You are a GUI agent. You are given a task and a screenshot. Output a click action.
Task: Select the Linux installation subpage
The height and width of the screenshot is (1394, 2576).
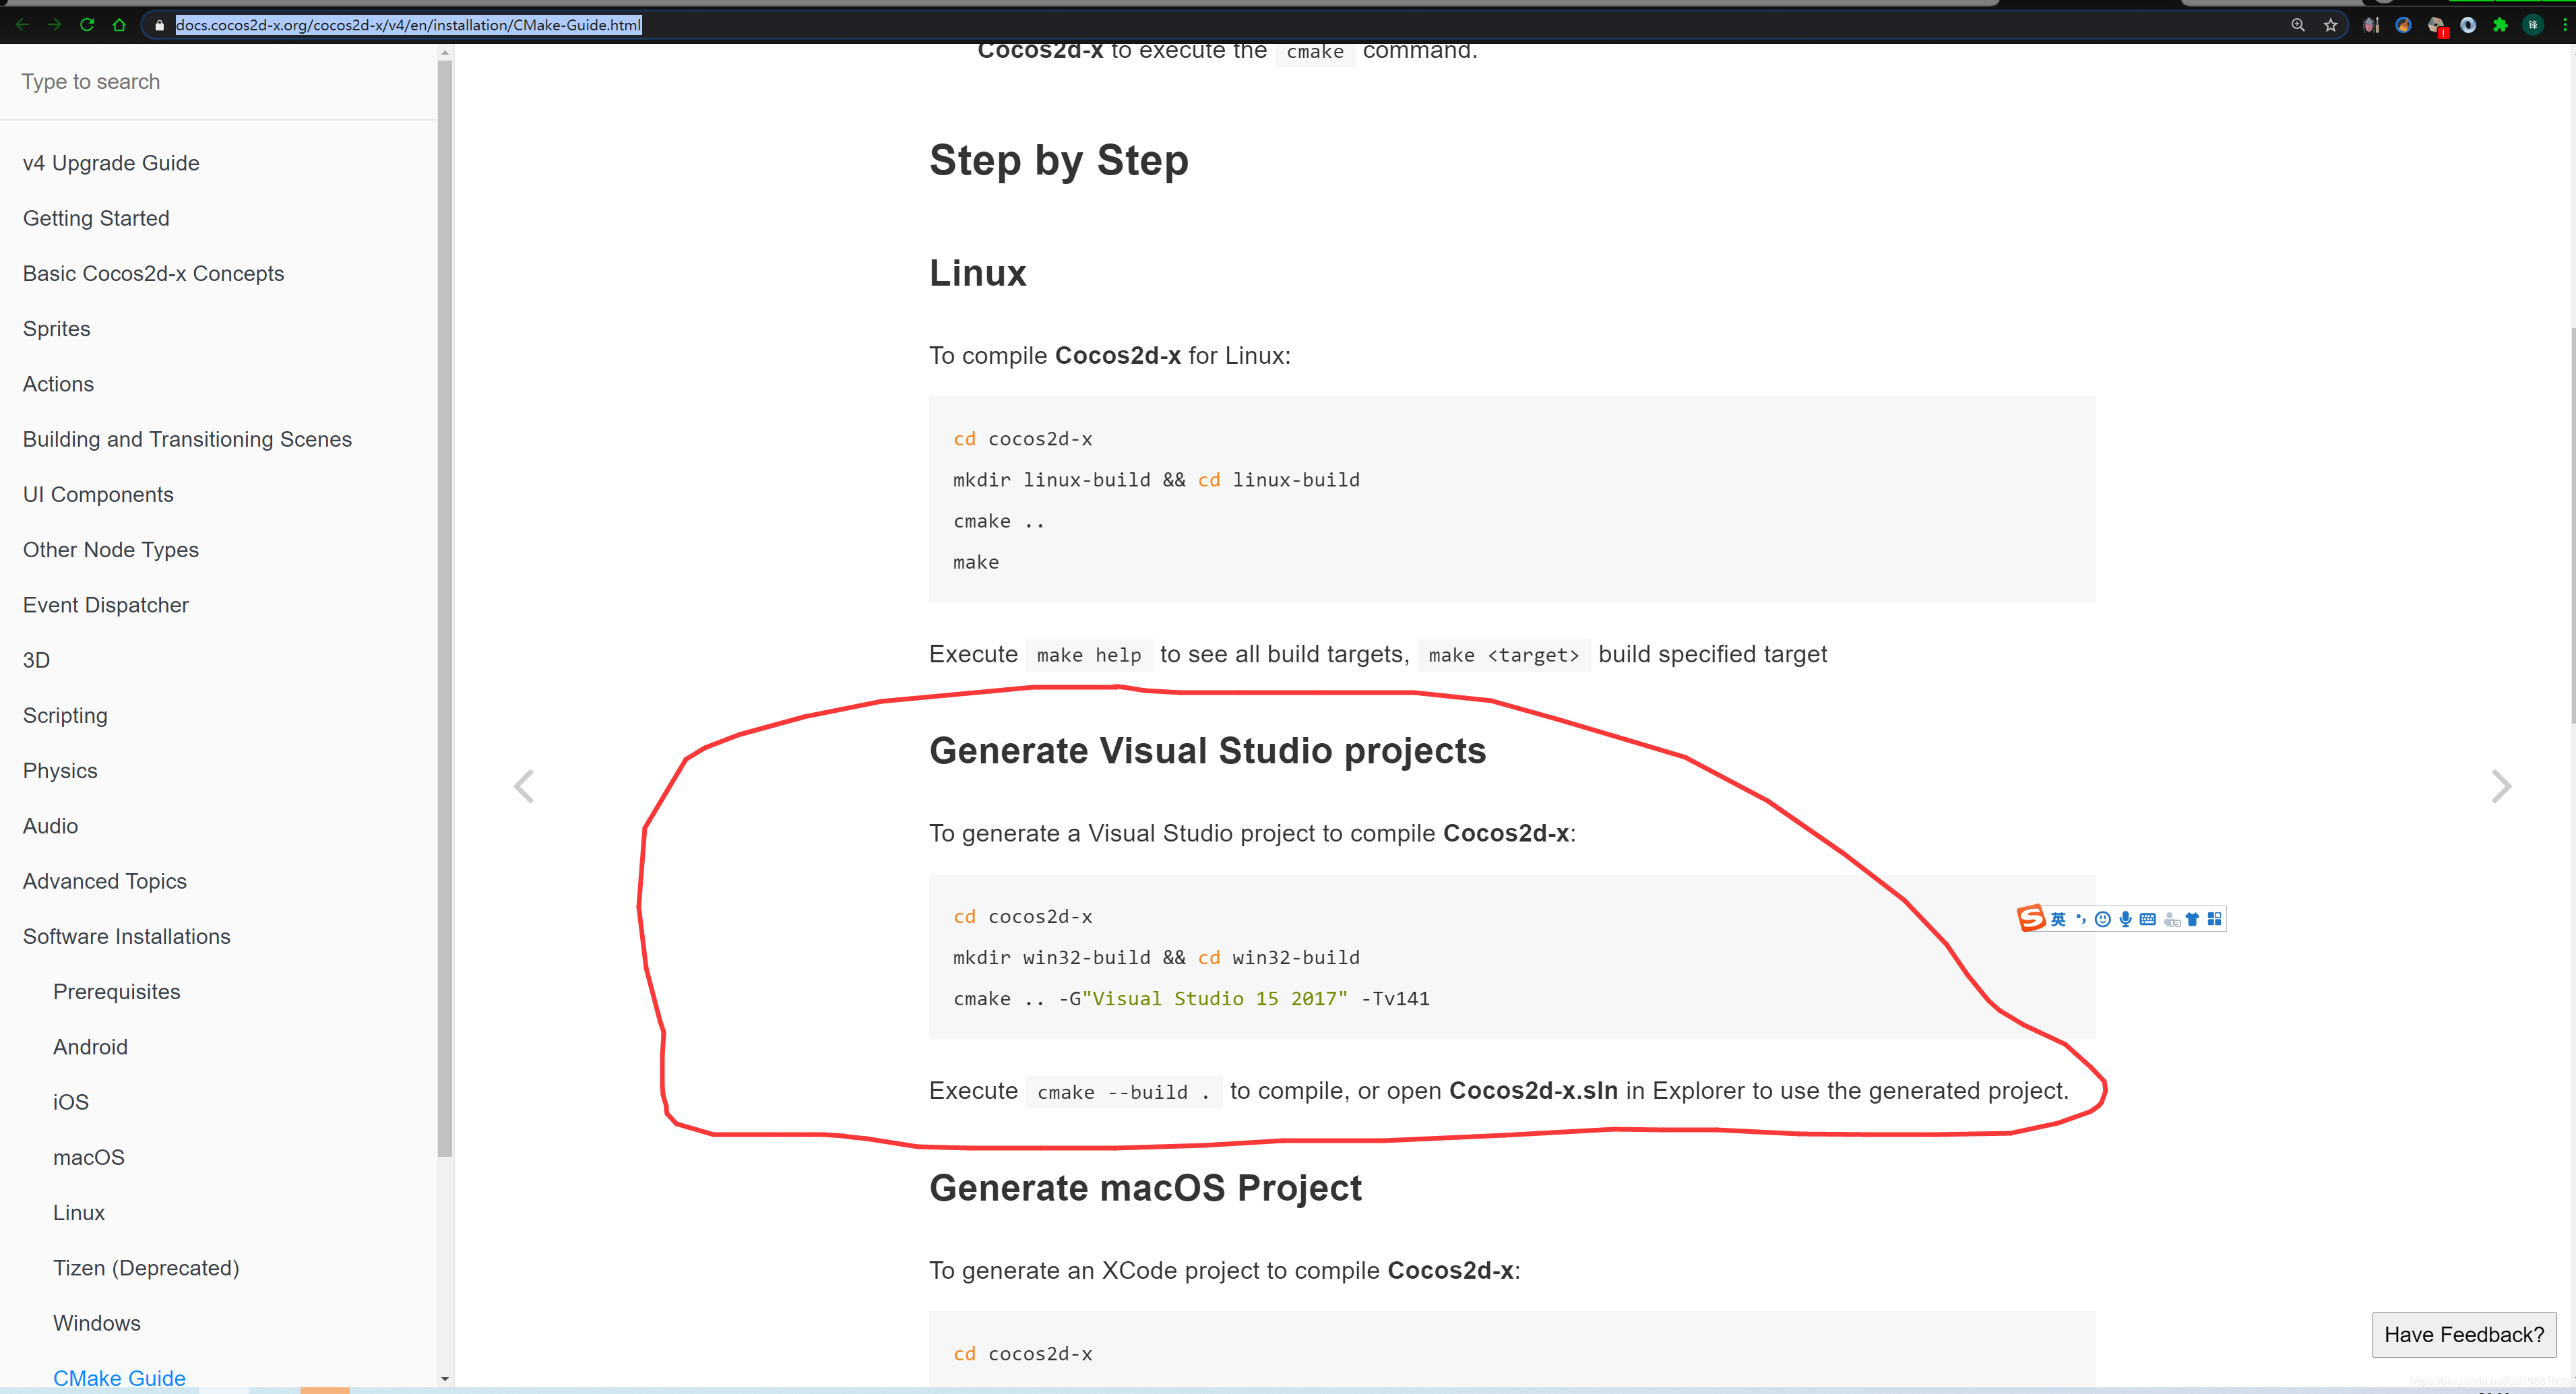point(79,1213)
